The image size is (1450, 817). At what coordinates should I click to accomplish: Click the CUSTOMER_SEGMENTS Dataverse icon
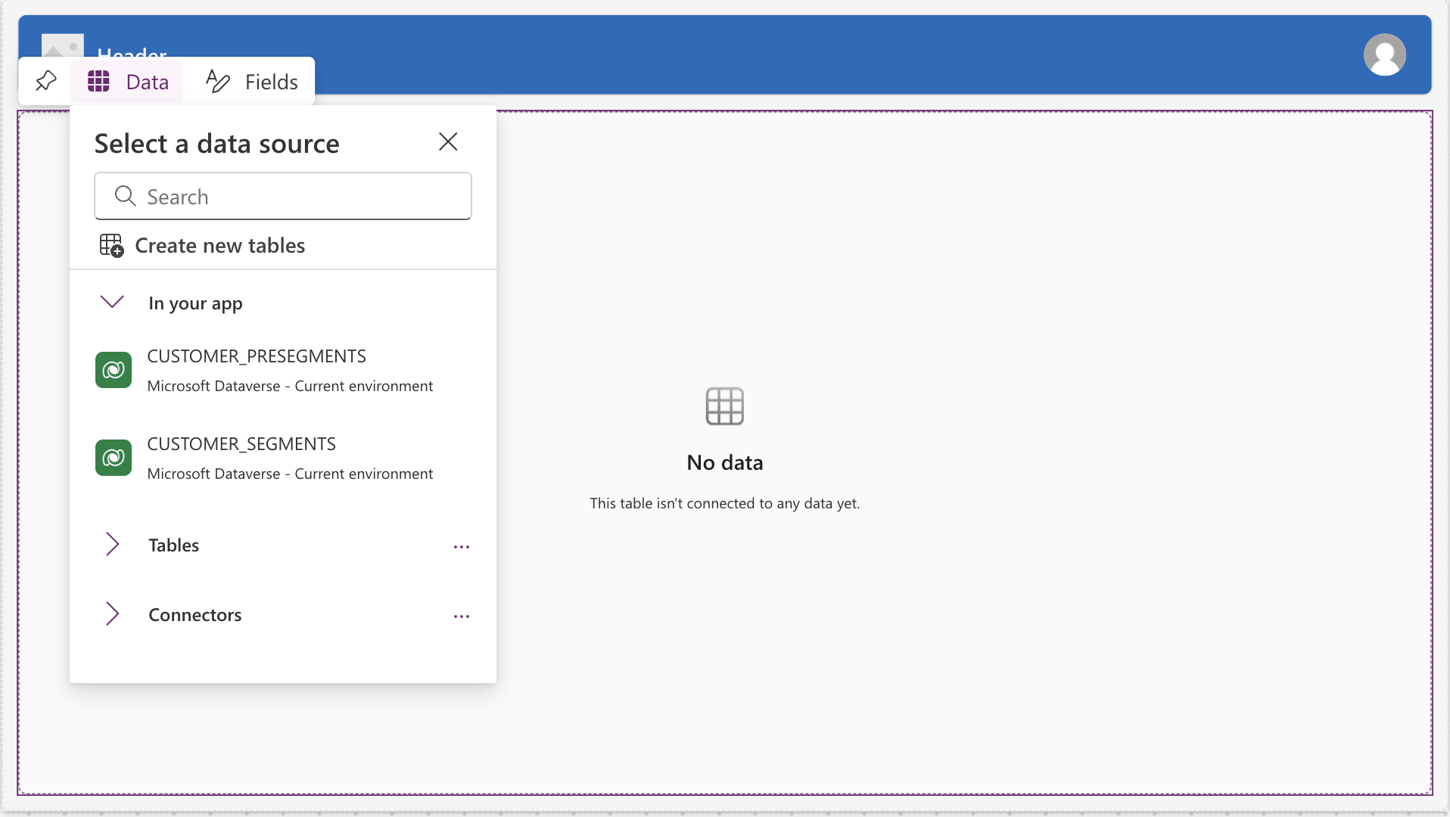114,458
